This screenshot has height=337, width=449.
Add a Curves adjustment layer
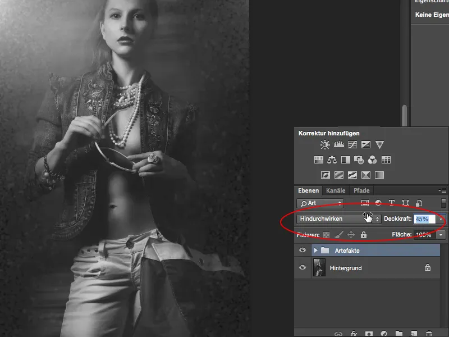coord(352,145)
